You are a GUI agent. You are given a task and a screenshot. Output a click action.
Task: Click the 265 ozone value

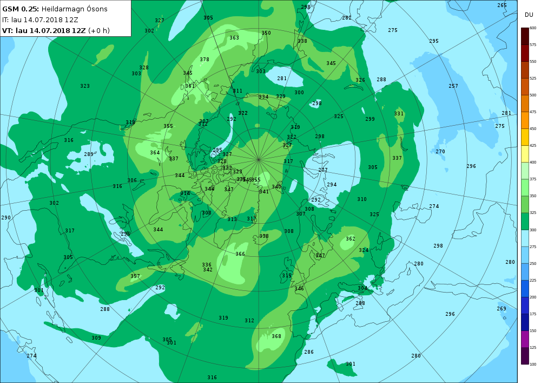(x=502, y=5)
